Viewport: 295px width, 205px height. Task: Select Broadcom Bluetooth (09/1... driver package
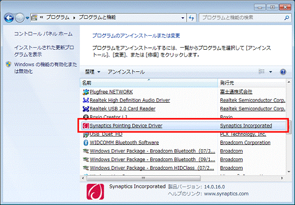152,160
